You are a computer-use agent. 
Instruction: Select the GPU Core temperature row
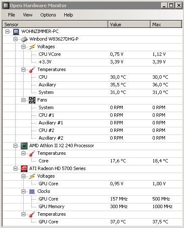click(92, 222)
